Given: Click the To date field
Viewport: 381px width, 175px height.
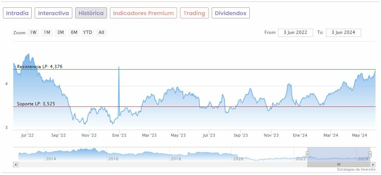Looking at the screenshot, I should [343, 32].
